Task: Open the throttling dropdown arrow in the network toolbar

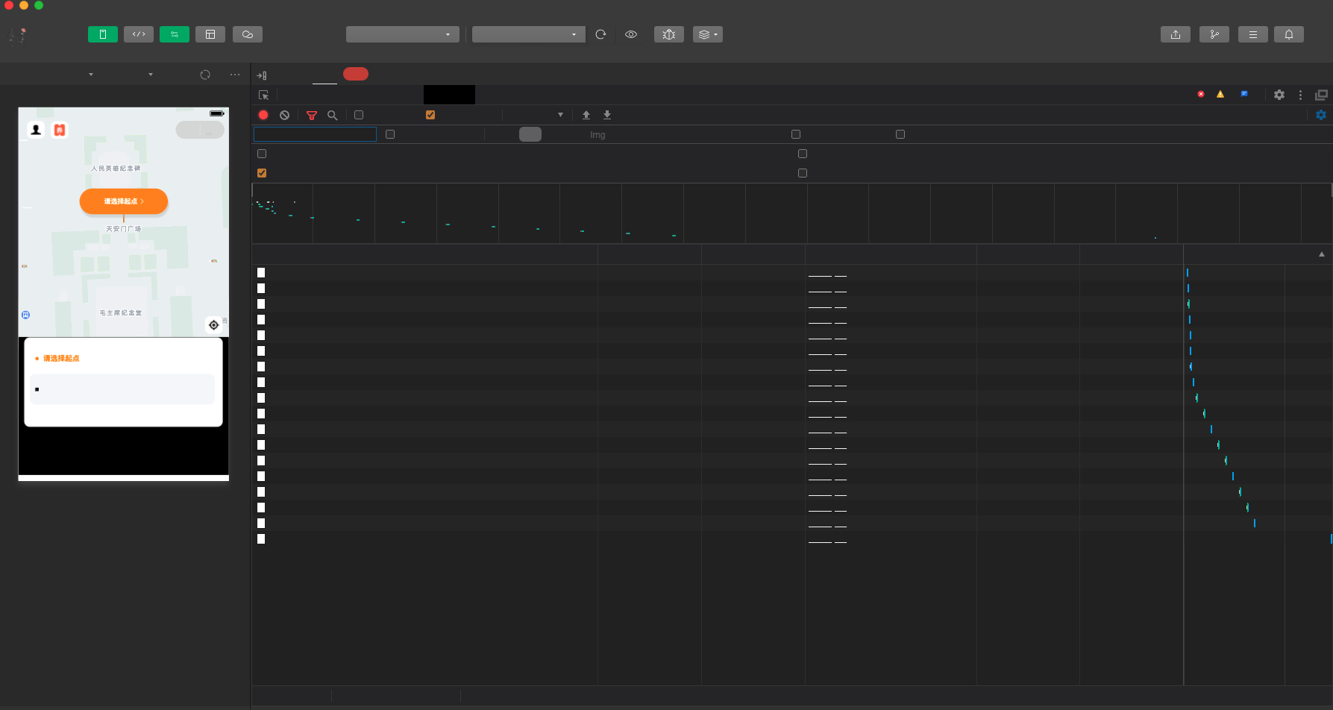Action: (560, 115)
